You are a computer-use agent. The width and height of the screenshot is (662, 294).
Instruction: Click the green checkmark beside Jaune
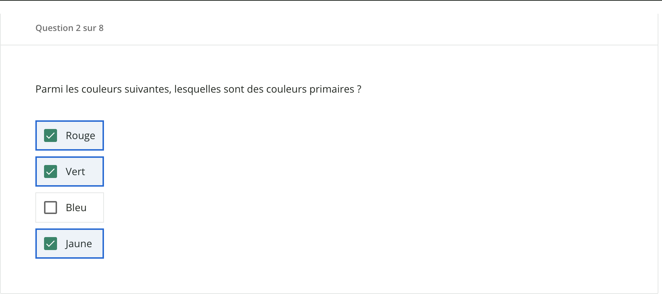50,244
